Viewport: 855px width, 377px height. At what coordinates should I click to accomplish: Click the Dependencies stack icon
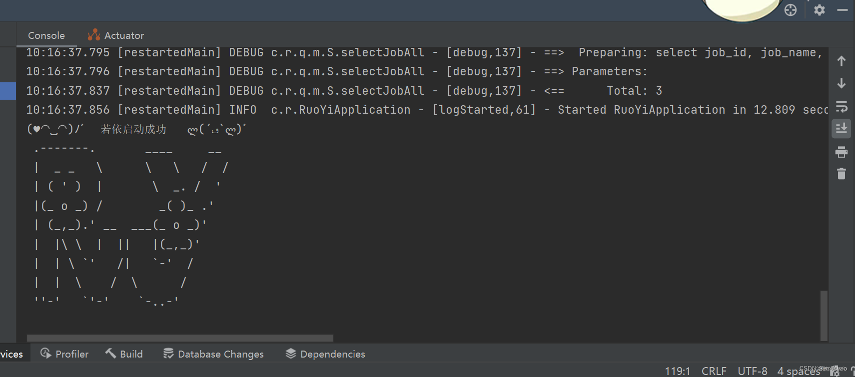[x=291, y=354]
